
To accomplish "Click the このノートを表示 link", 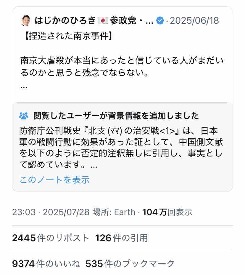I will [55, 180].
